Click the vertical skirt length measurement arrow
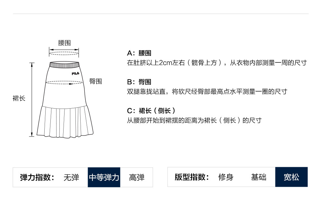The width and height of the screenshot is (321, 205). 32,99
